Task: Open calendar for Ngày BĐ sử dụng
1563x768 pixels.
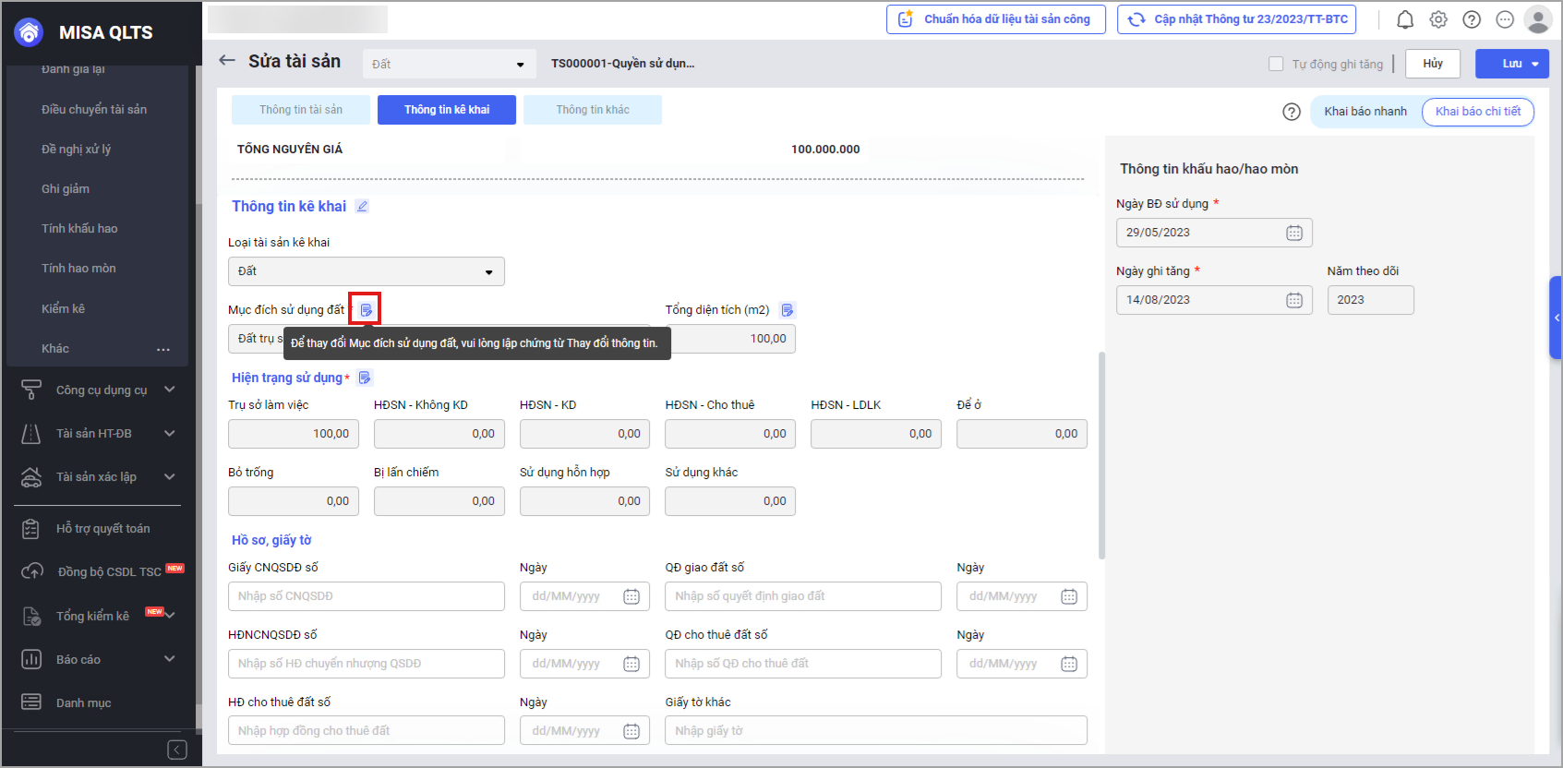Action: pyautogui.click(x=1294, y=233)
